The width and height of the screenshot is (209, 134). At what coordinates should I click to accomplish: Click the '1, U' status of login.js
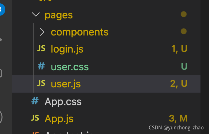pos(179,49)
